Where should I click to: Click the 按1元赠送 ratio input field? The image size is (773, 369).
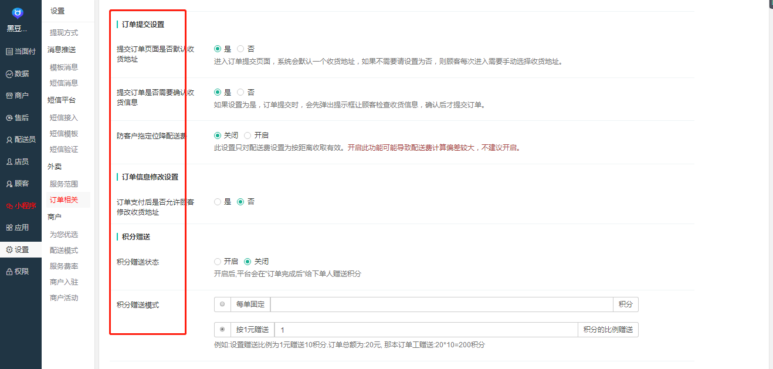(426, 330)
